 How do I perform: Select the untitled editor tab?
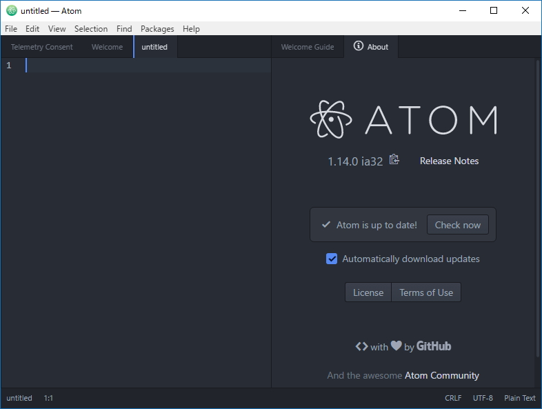154,47
